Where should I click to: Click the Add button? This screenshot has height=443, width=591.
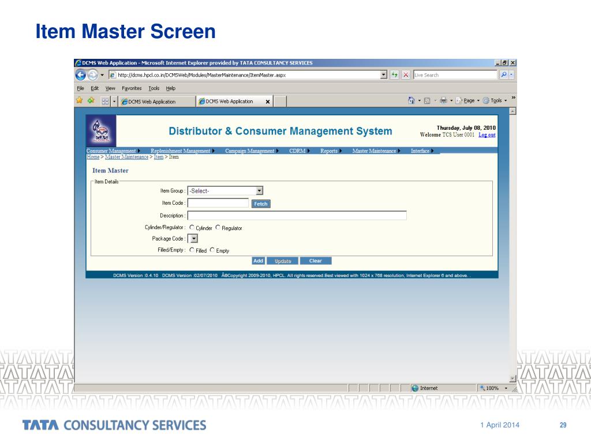click(x=258, y=261)
